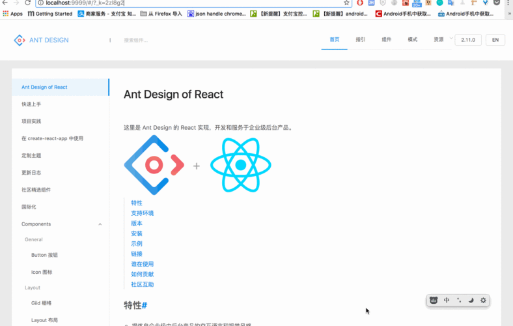Open 快速上手 in the sidebar
The height and width of the screenshot is (326, 513).
[x=61, y=104]
